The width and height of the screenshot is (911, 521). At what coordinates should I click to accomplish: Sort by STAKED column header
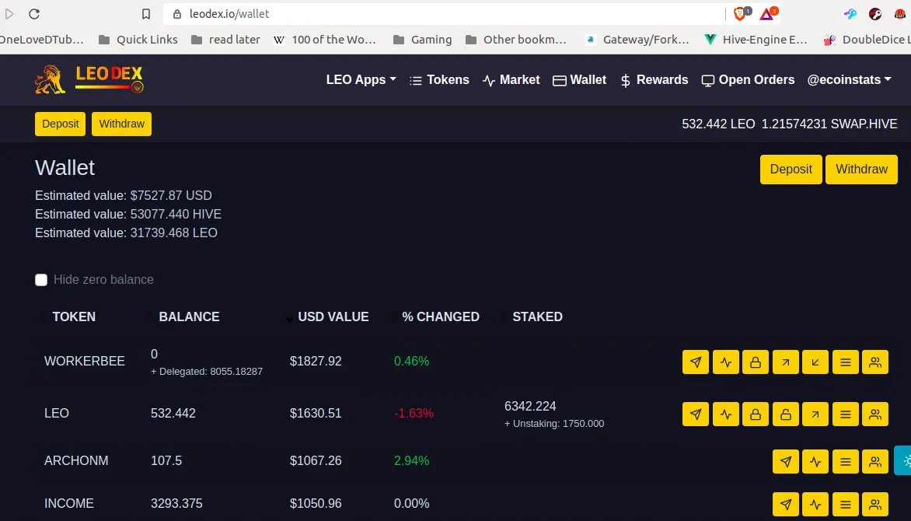(x=537, y=317)
